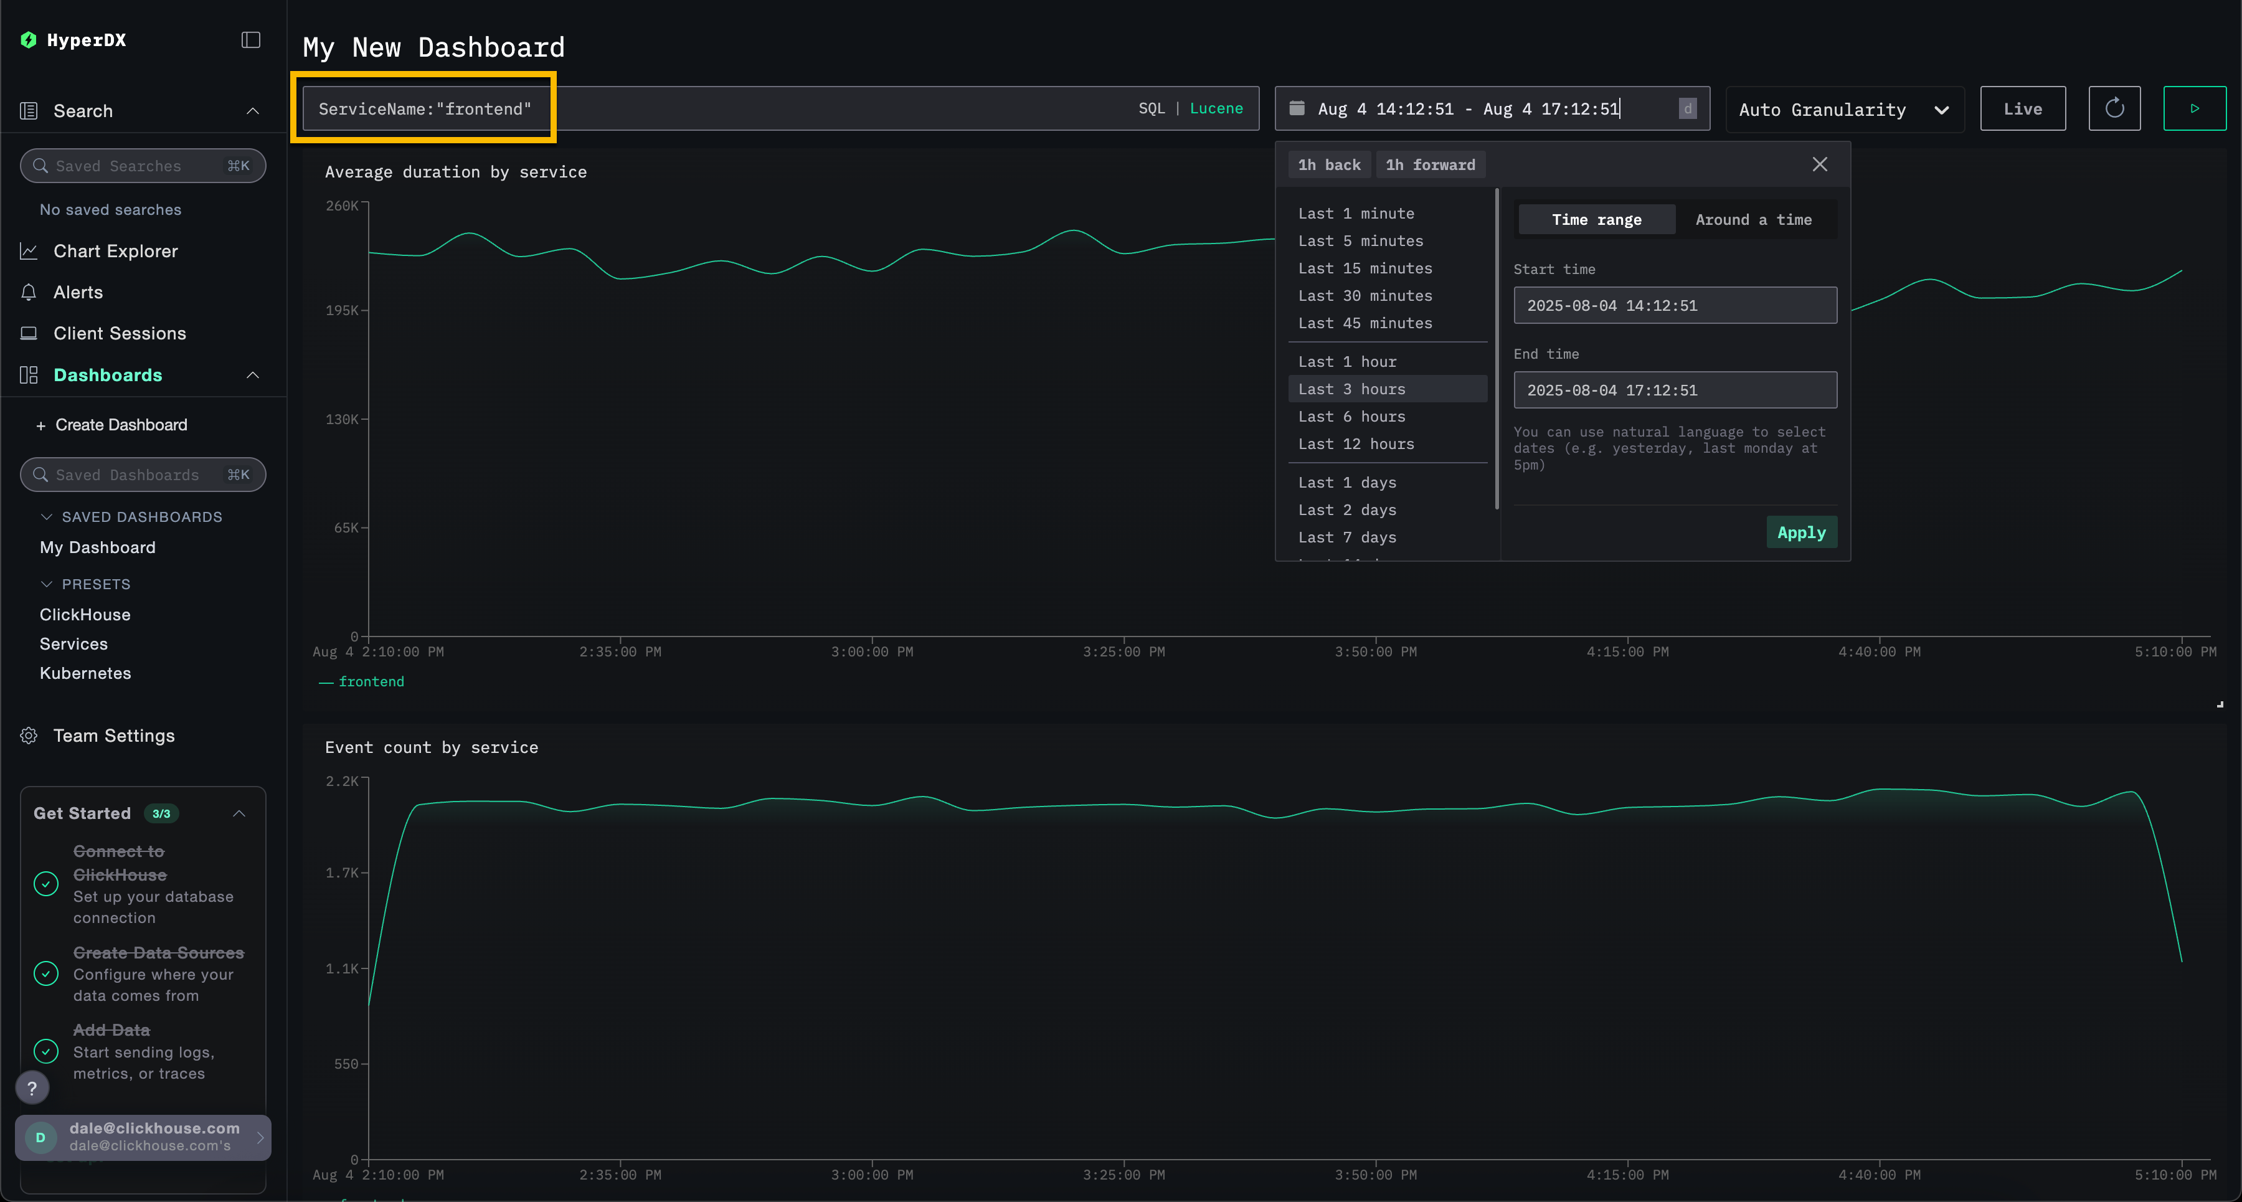
Task: Click the Start time input field
Action: tap(1673, 305)
